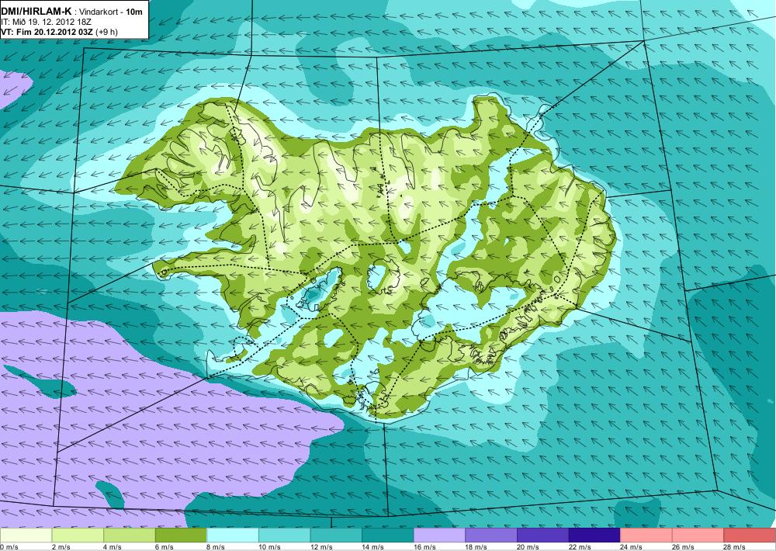Select the '12 m/s' legend label
This screenshot has height=551, width=776.
click(321, 547)
